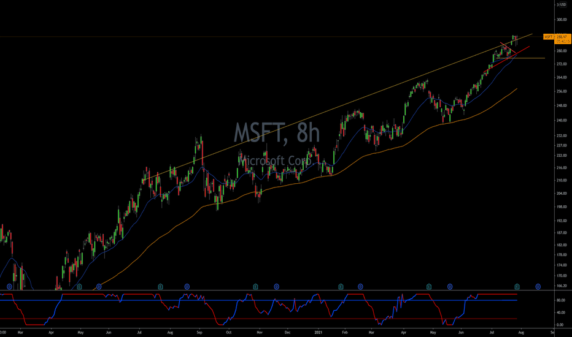Open the November 2020 dividend marker
This screenshot has width=572, height=337.
(277, 287)
